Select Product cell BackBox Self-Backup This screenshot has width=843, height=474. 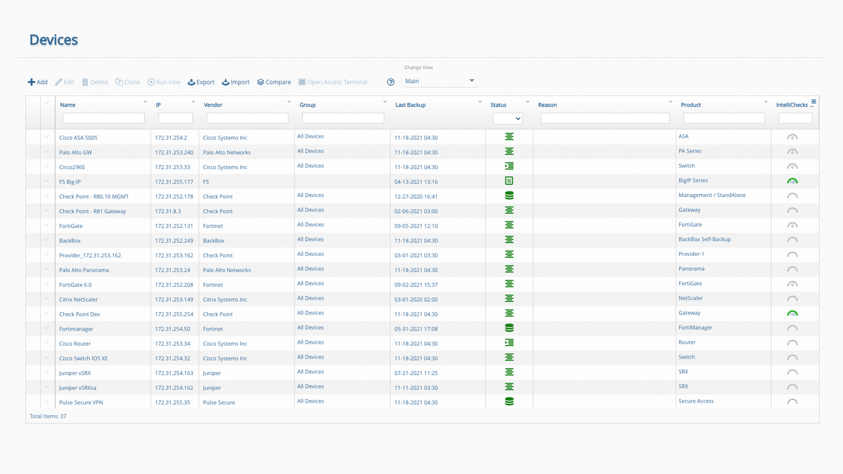pos(705,239)
